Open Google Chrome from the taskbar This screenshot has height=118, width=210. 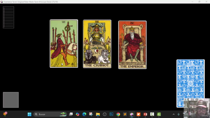click(x=118, y=114)
